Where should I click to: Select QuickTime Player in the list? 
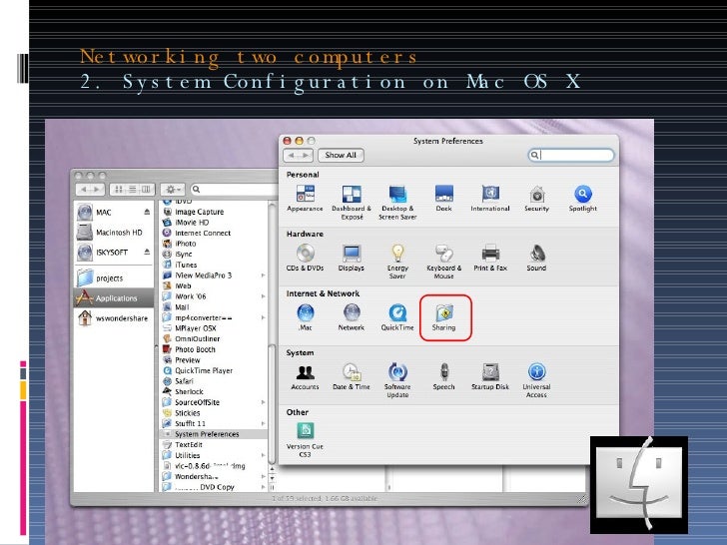click(x=214, y=370)
